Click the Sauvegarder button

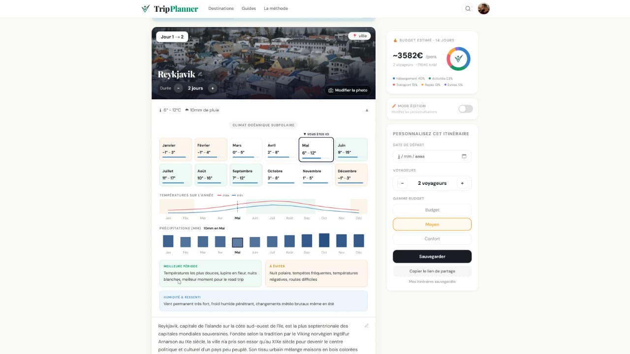[432, 256]
